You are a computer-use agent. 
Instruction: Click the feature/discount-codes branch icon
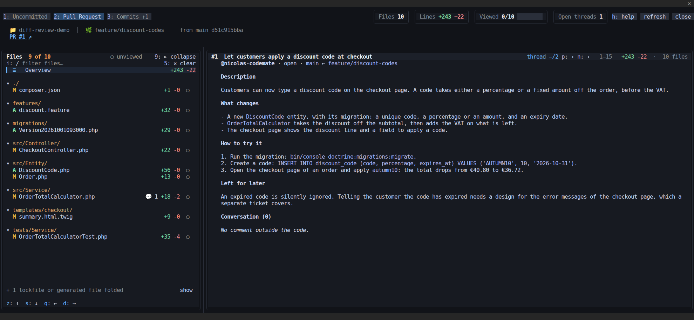89,30
